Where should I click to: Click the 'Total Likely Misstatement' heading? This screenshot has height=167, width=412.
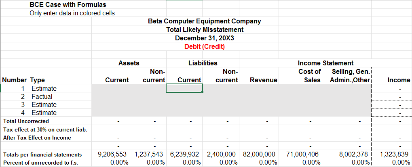205,29
